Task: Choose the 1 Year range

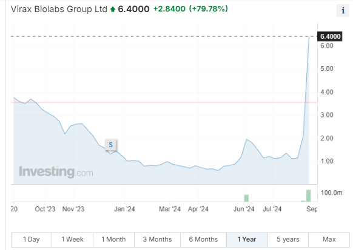Action: point(247,240)
